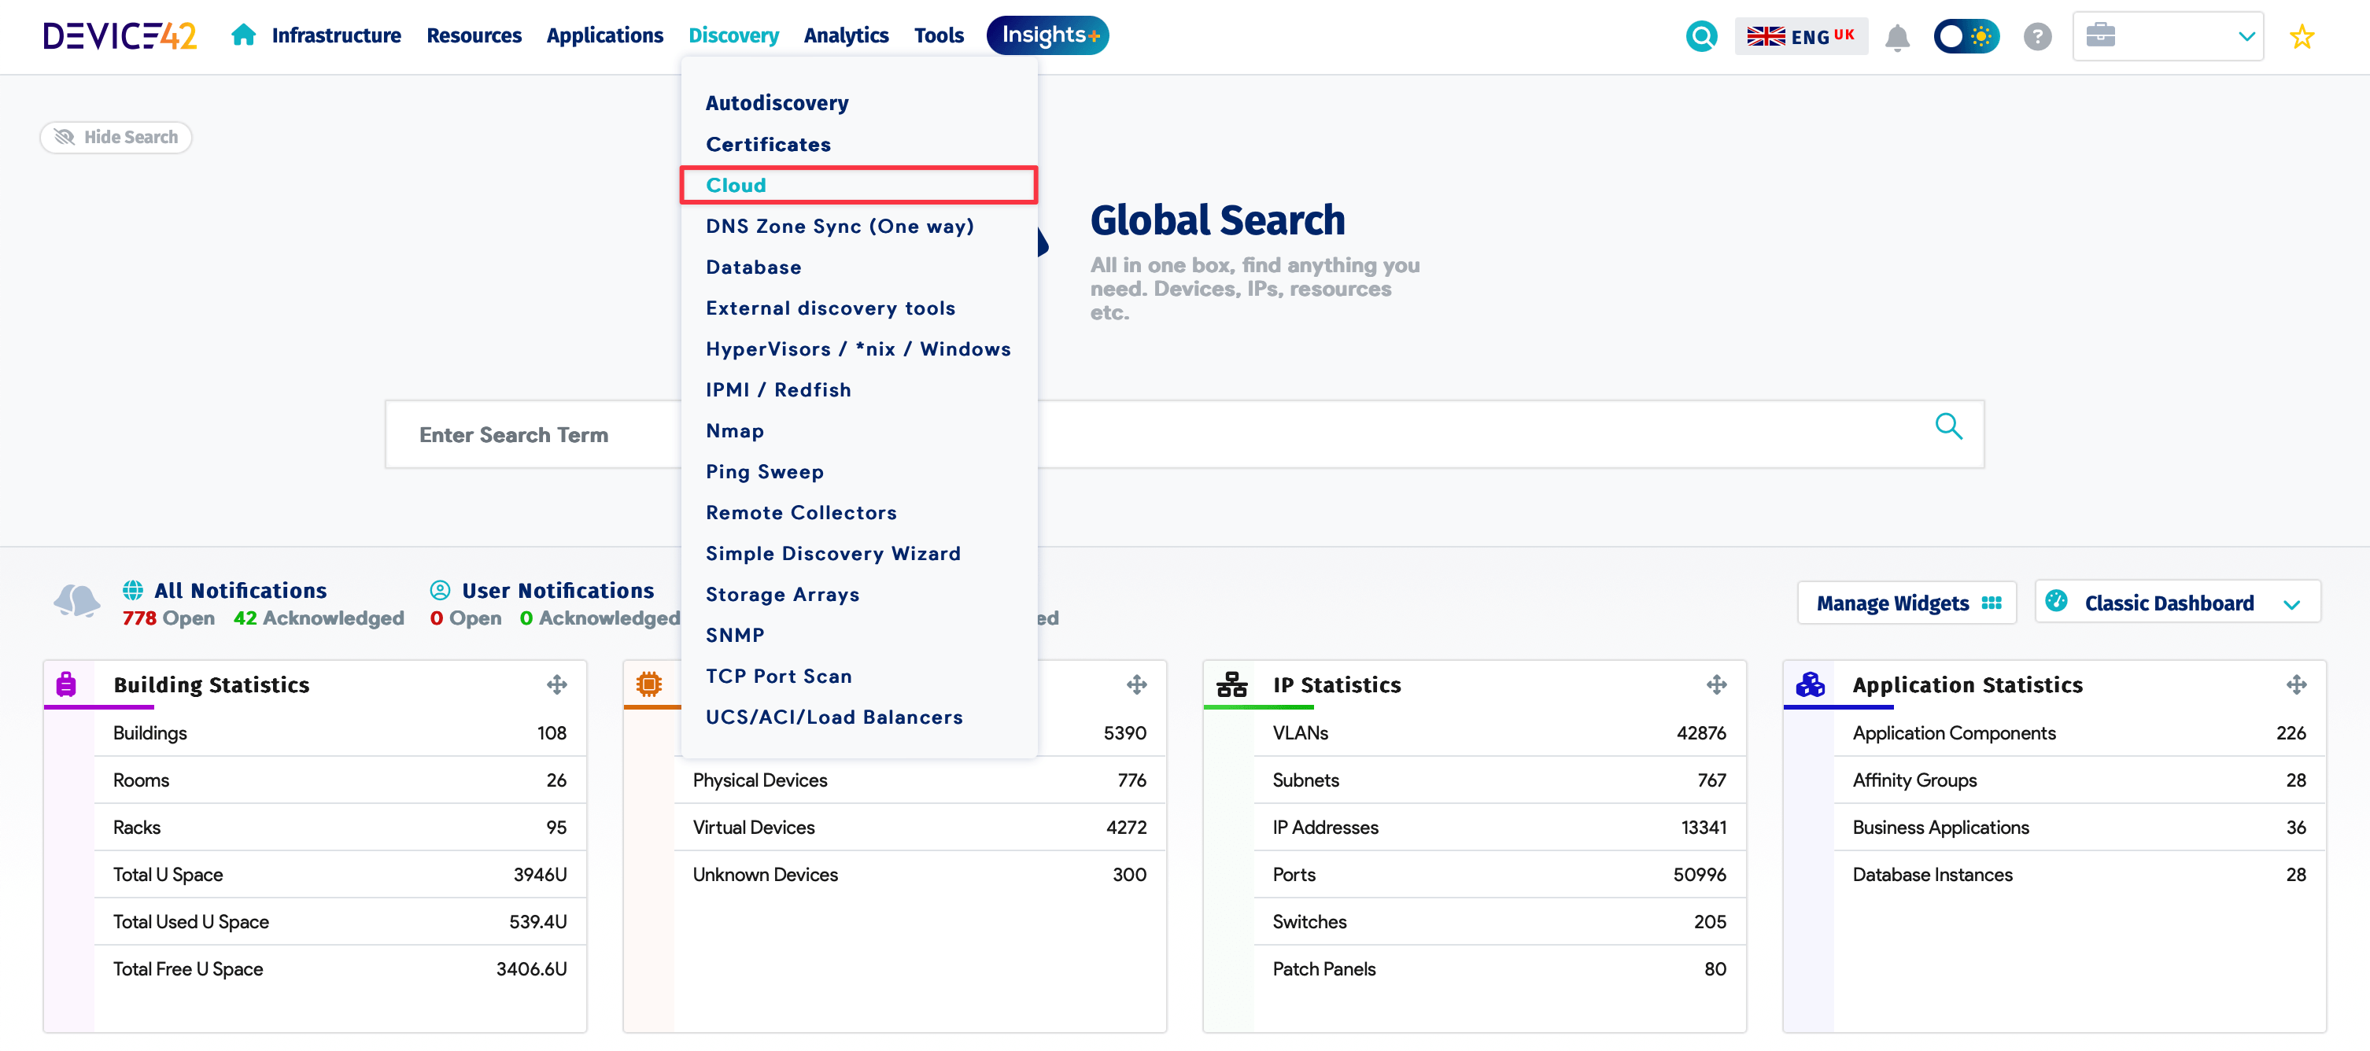Image resolution: width=2370 pixels, height=1051 pixels.
Task: Open All Notifications link
Action: 240,590
